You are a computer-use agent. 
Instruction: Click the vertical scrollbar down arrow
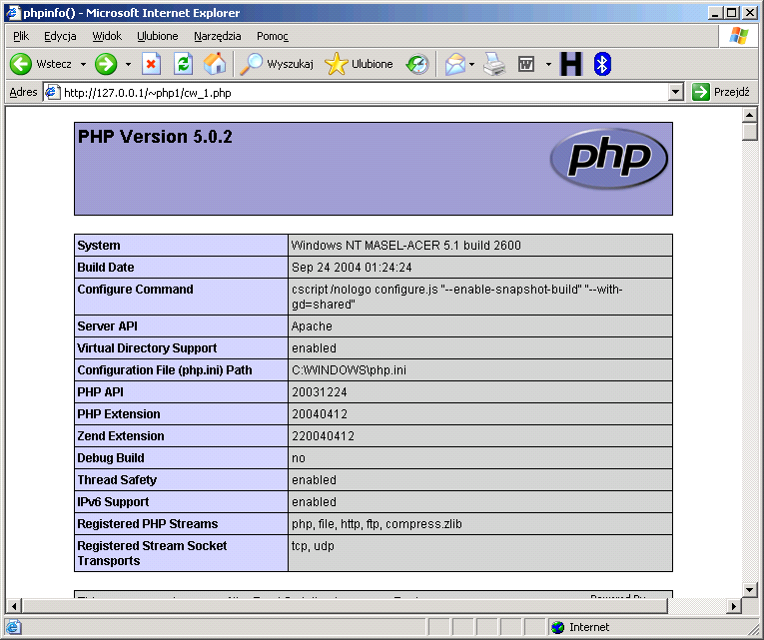tap(749, 589)
